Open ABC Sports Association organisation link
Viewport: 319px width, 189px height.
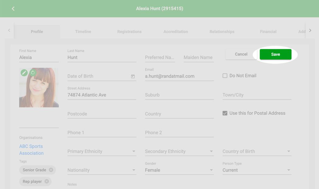tap(31, 150)
